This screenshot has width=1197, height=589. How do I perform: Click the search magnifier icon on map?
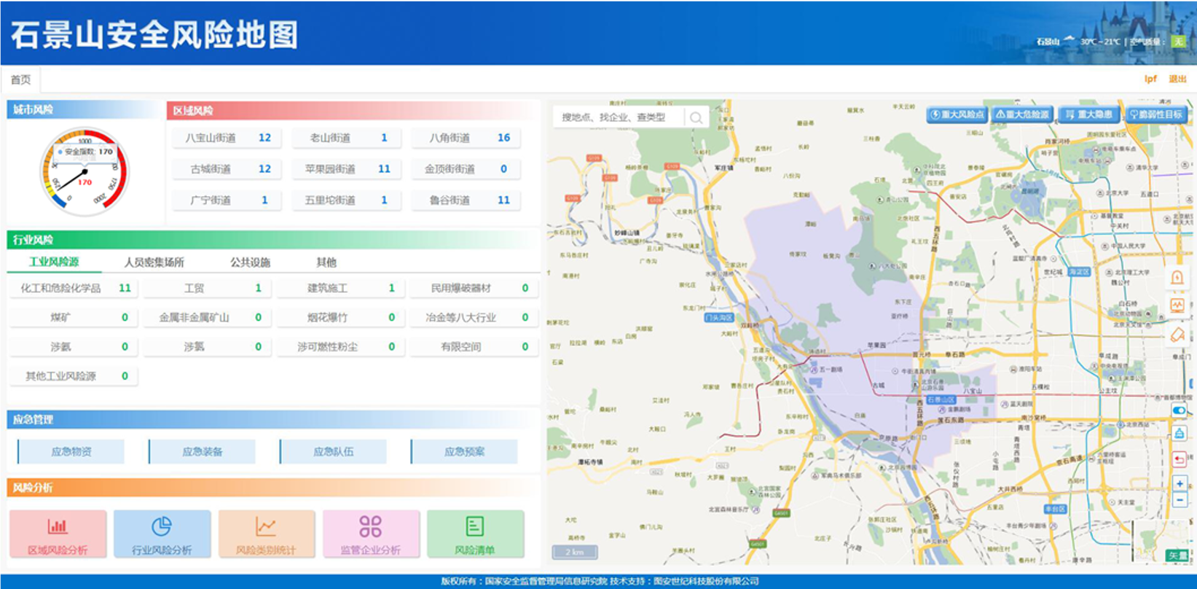[696, 117]
